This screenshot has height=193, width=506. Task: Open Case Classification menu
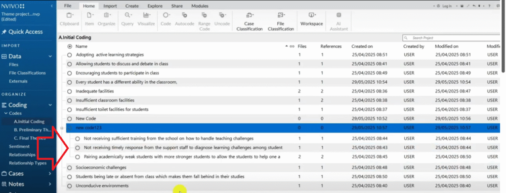click(250, 21)
